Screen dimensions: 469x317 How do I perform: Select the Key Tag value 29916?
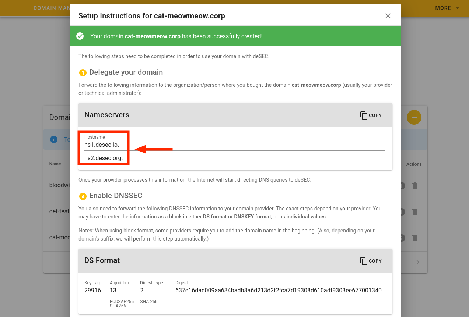click(x=92, y=291)
